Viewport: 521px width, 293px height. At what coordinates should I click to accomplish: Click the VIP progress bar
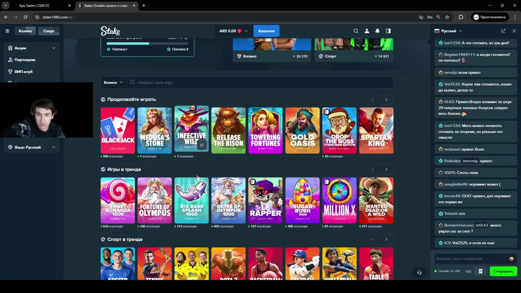tap(147, 44)
